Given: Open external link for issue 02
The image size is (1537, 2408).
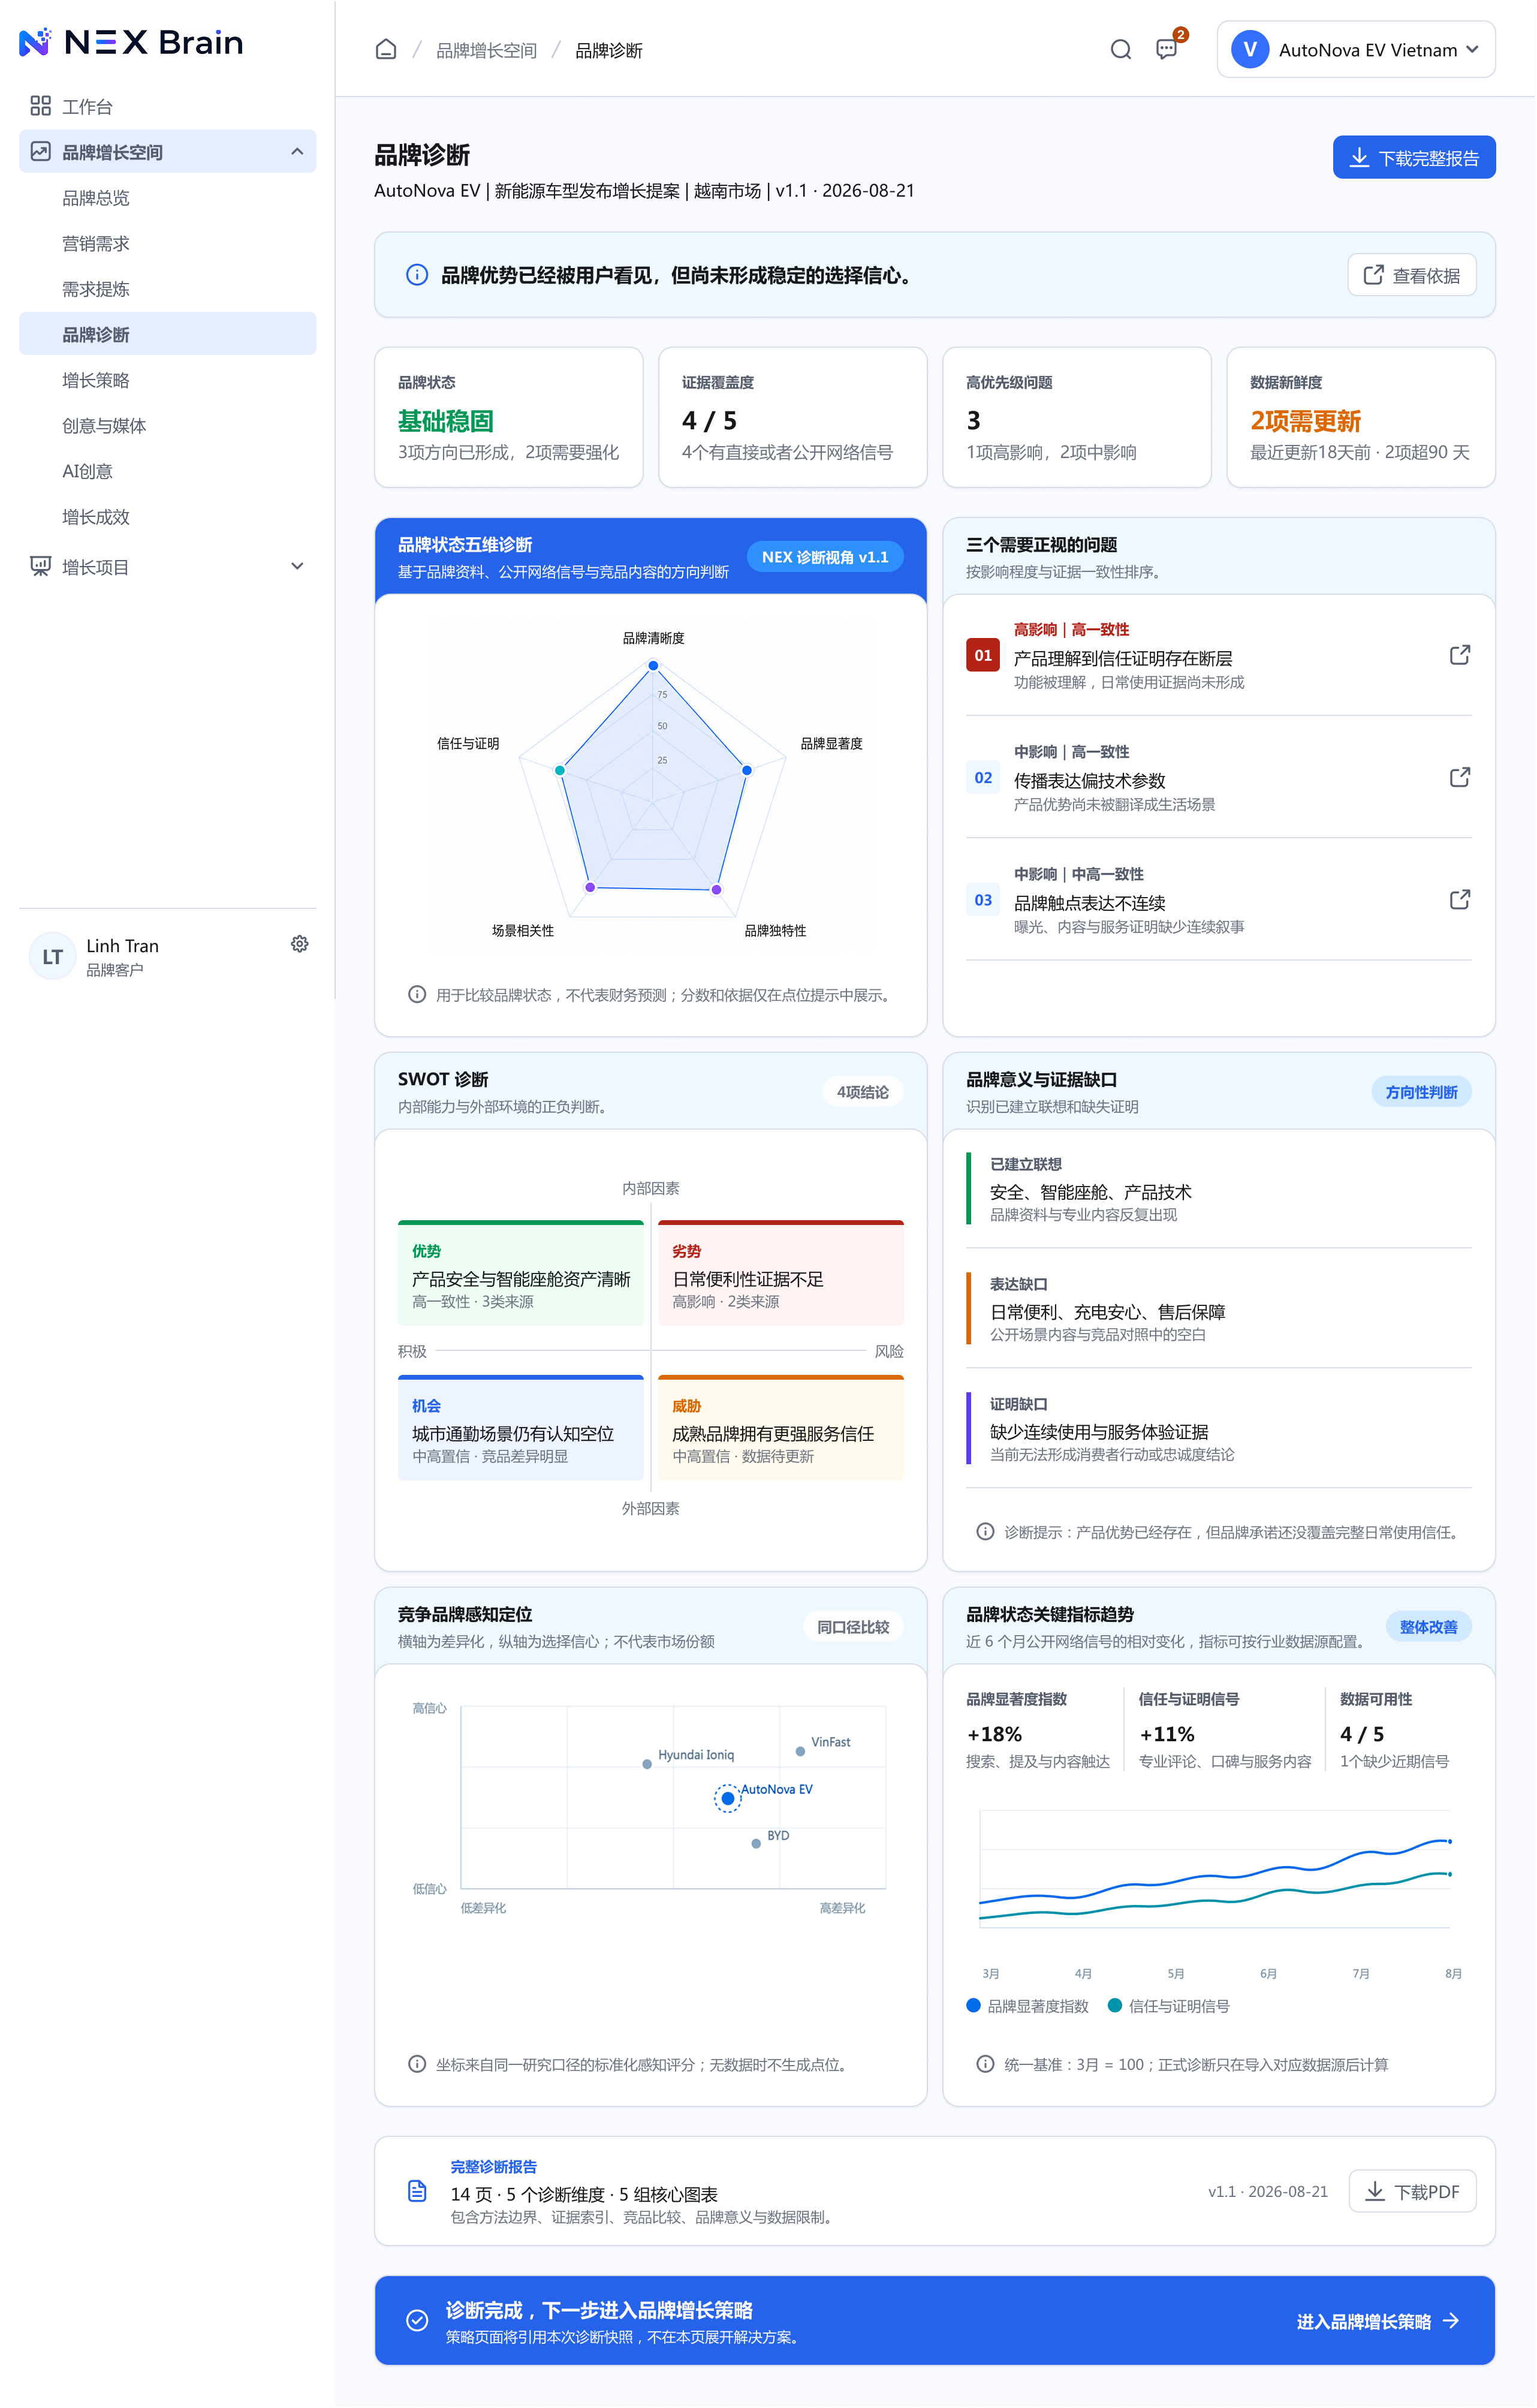Looking at the screenshot, I should point(1459,777).
